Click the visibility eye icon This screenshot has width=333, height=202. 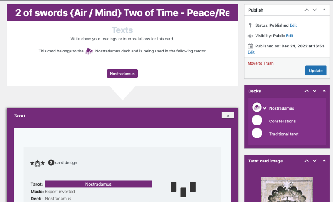[x=250, y=36]
